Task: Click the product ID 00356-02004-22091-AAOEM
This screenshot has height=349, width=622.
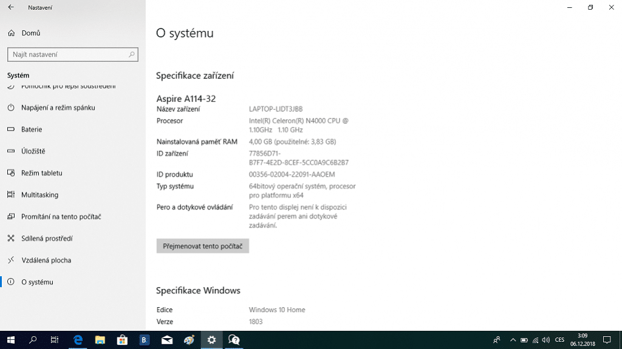Action: [x=292, y=174]
